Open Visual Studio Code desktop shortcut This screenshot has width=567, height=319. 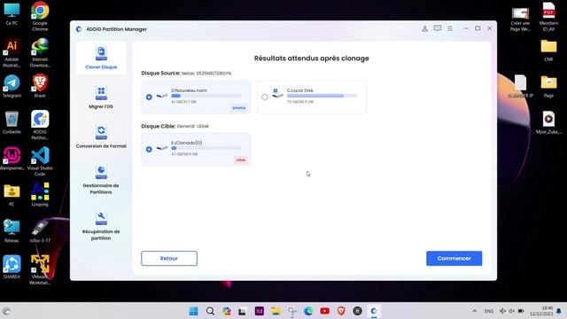[40, 161]
